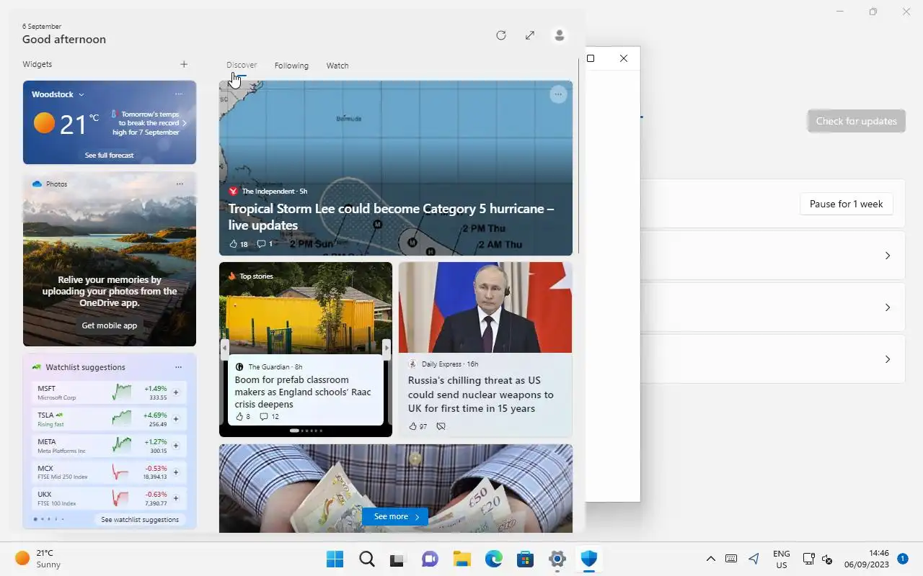Open Russia's chilling threat headline
The width and height of the screenshot is (923, 576).
(x=480, y=394)
